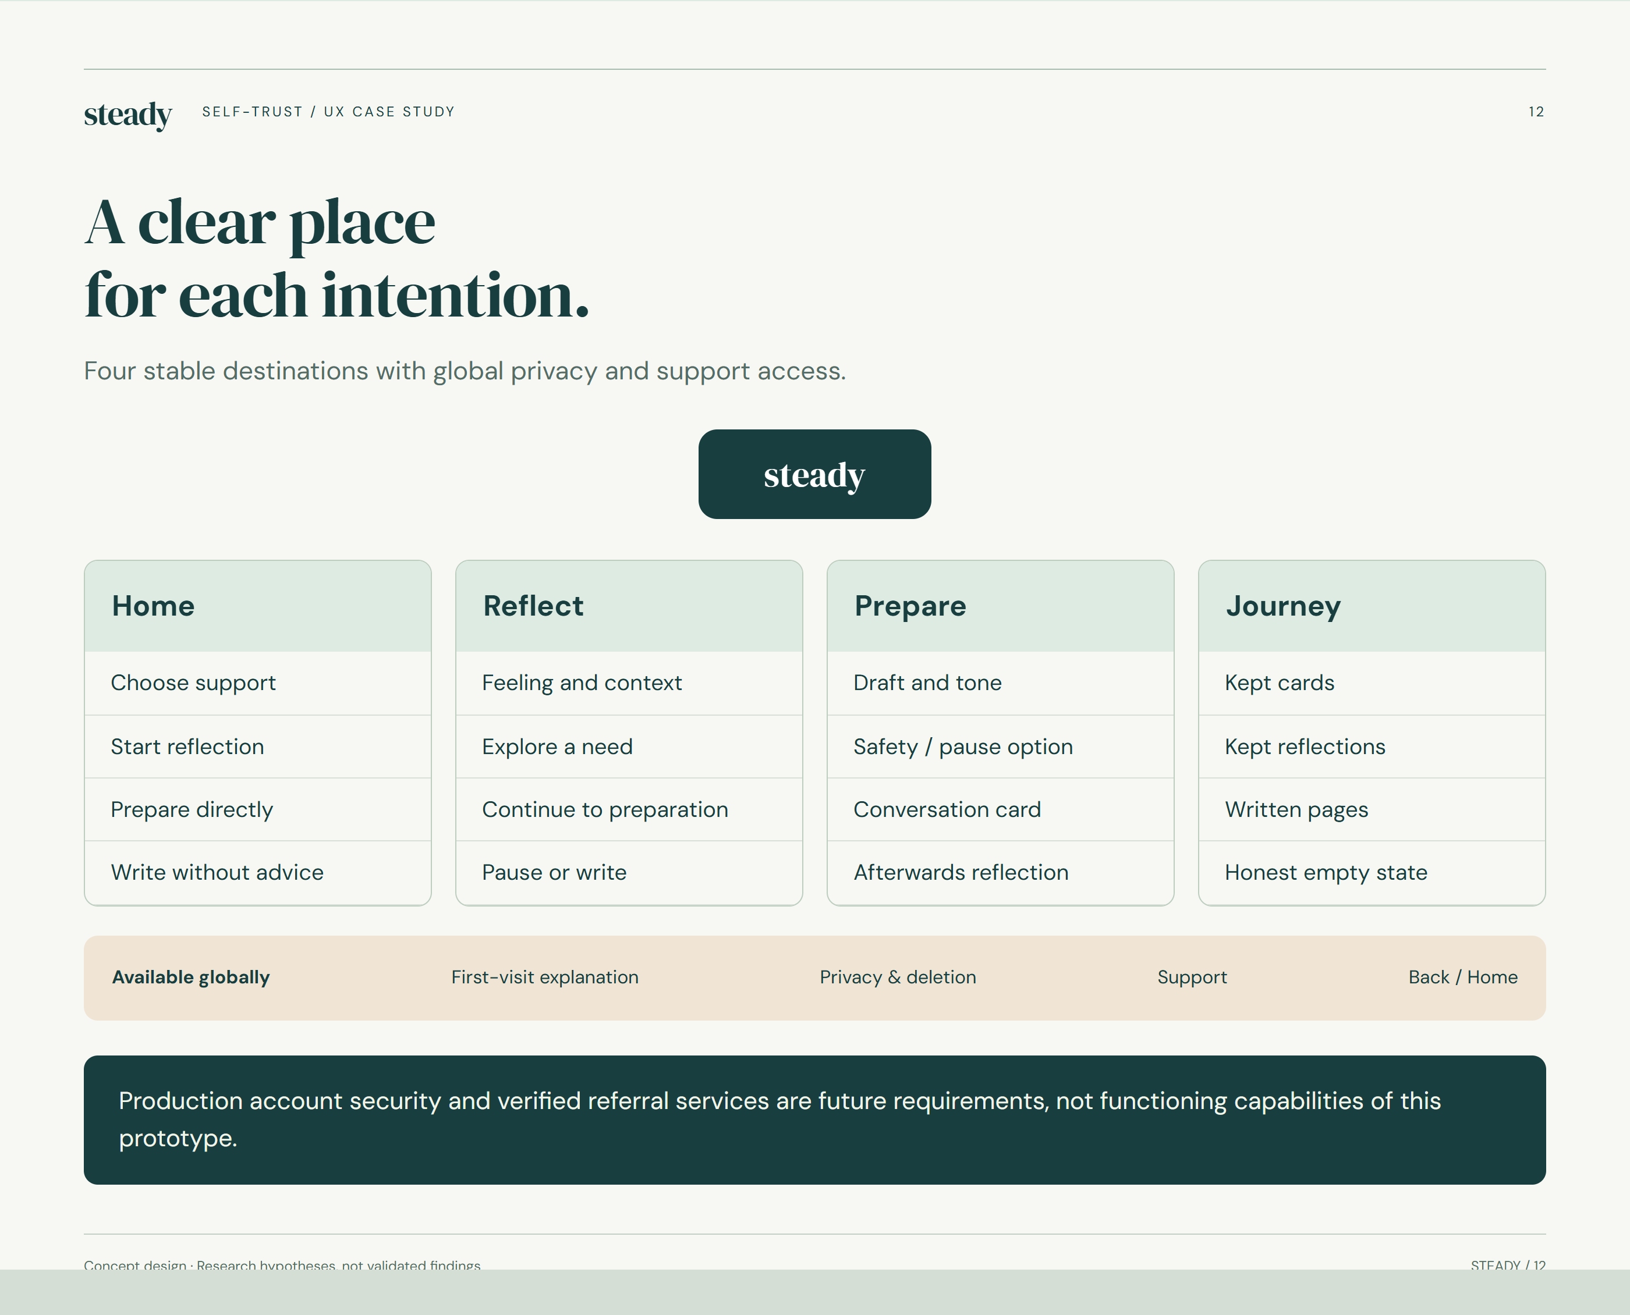The height and width of the screenshot is (1315, 1630).
Task: Click 'Draft and tone' row
Action: tap(1000, 683)
